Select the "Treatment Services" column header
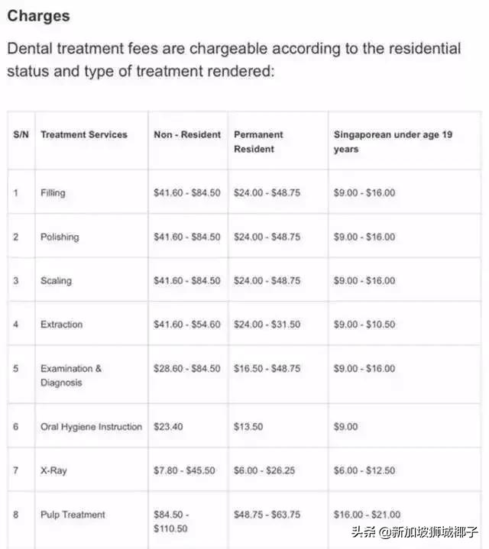Viewport: 489px width, 549px height. click(84, 134)
